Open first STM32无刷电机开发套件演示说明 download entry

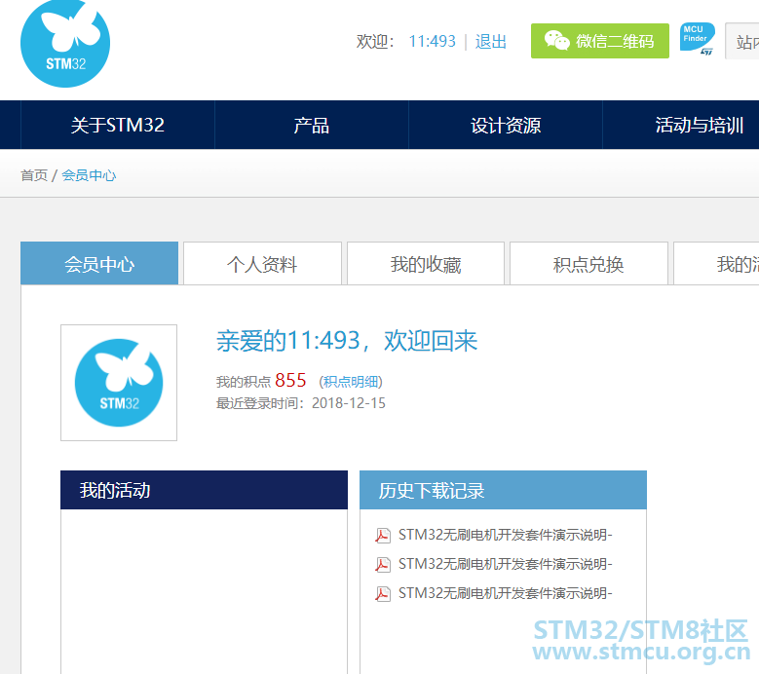coord(506,535)
